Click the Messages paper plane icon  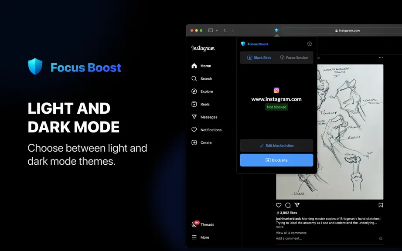pyautogui.click(x=194, y=117)
